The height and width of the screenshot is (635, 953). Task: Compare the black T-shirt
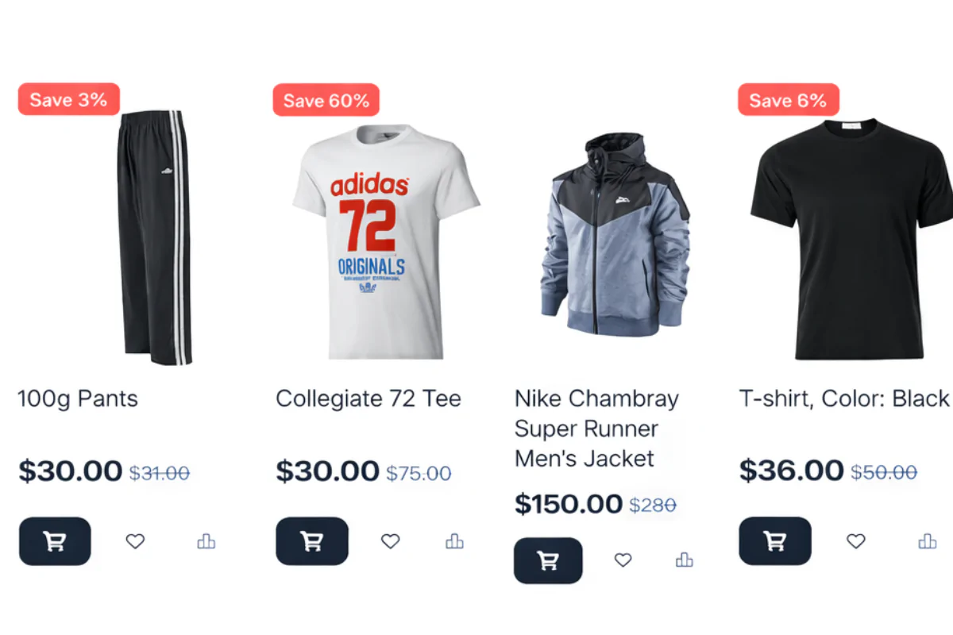point(928,541)
